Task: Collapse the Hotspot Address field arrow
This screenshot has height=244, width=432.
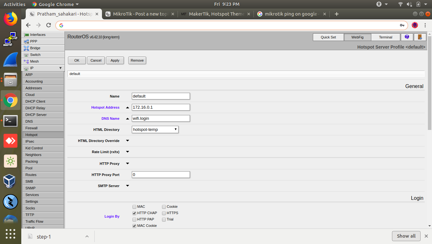Action: click(127, 107)
